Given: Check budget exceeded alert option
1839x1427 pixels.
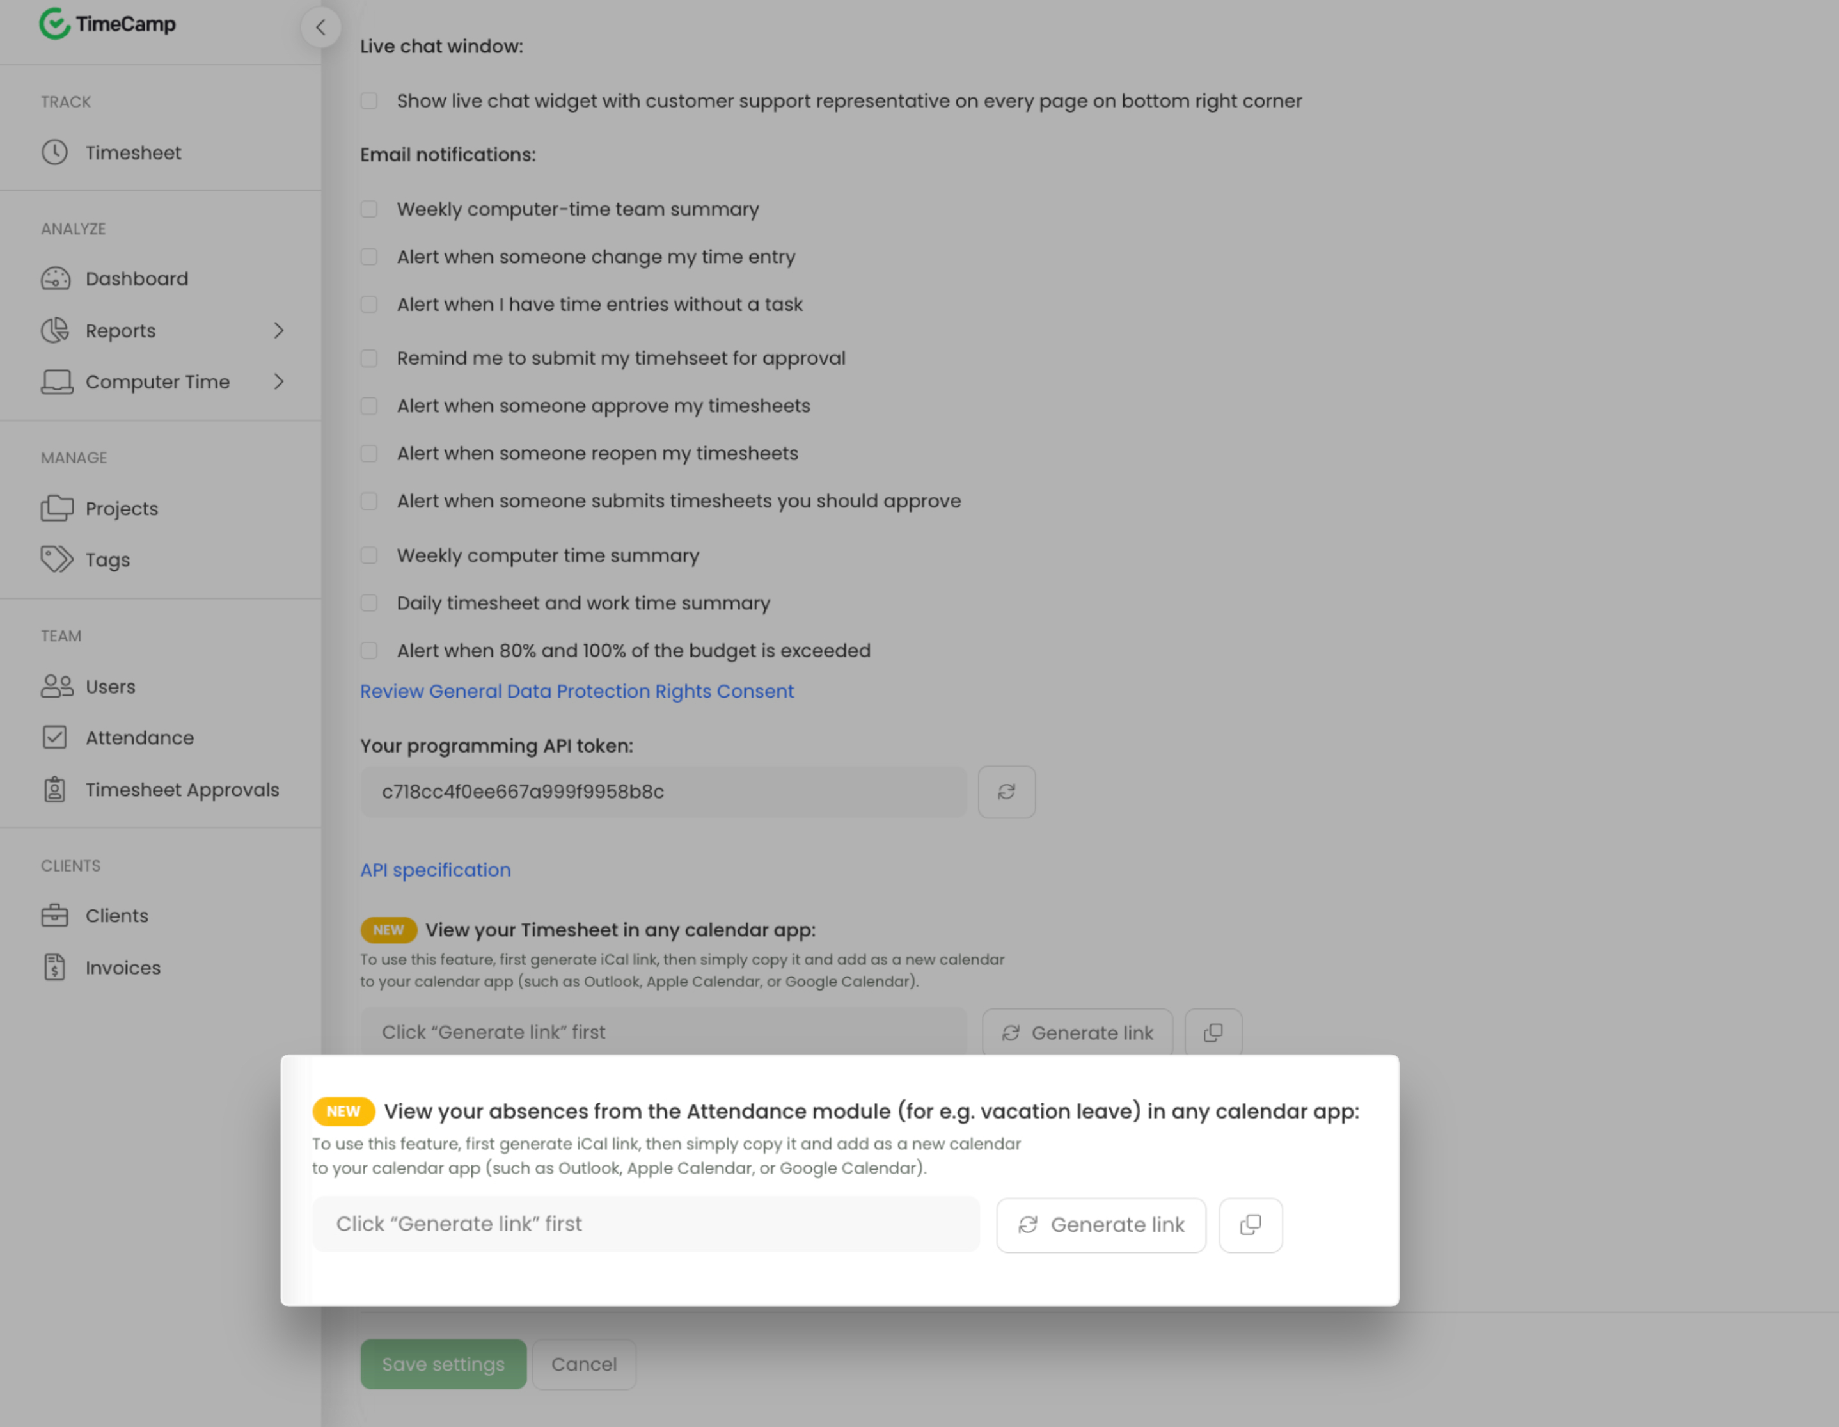Looking at the screenshot, I should pos(369,650).
